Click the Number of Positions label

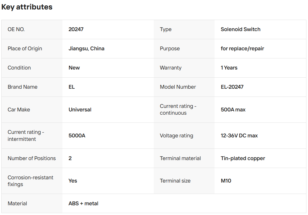32,158
